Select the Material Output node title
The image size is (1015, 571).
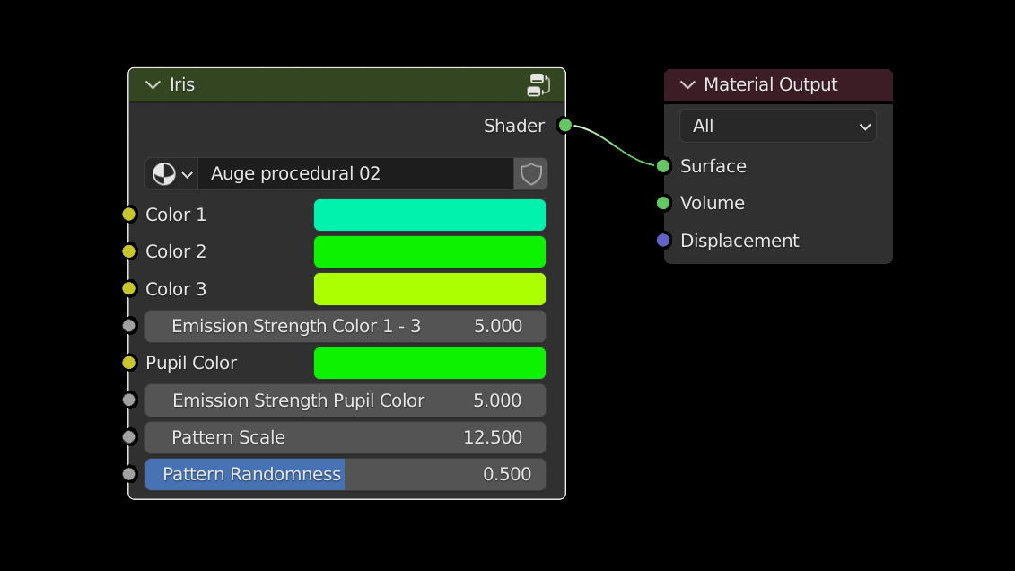pyautogui.click(x=770, y=85)
